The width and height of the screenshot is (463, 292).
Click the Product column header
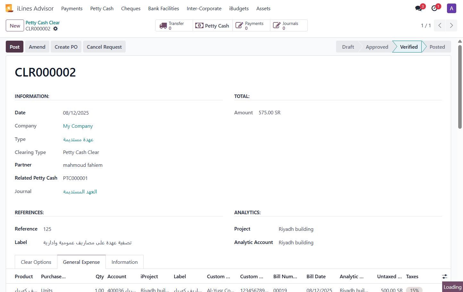[x=24, y=277]
